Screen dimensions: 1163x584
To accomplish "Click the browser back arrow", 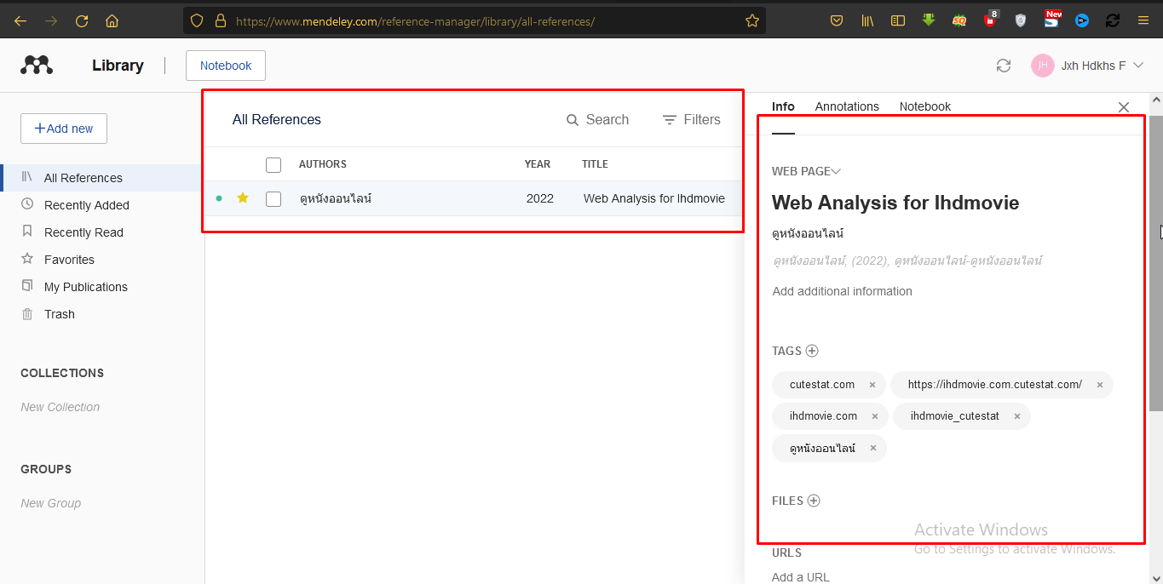I will [20, 20].
